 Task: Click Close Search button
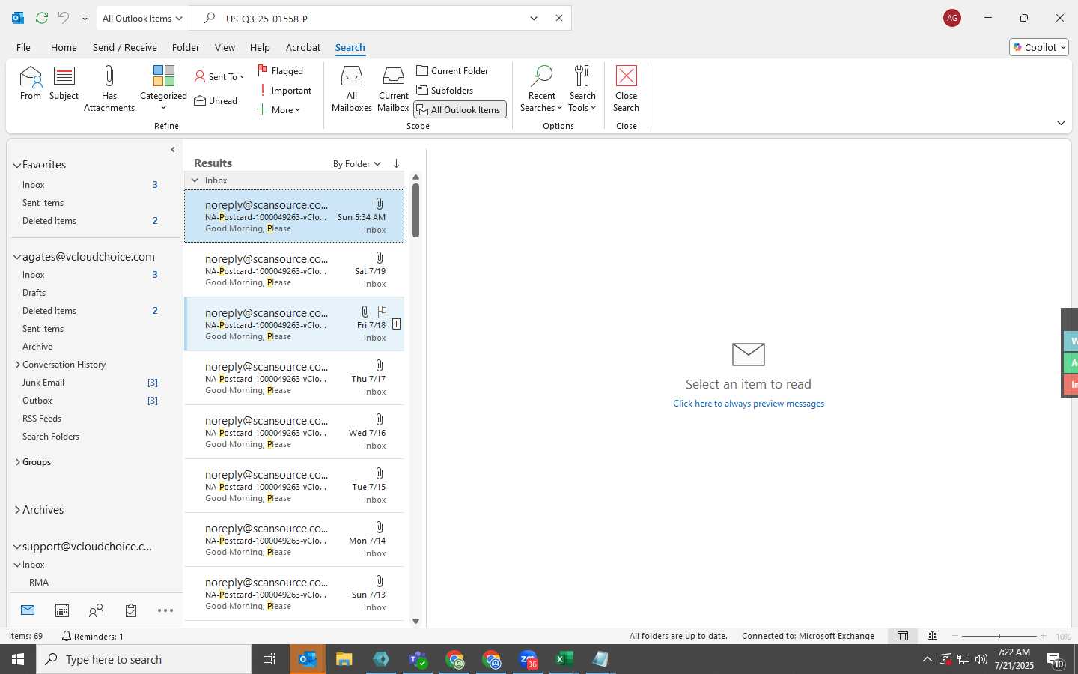click(626, 88)
